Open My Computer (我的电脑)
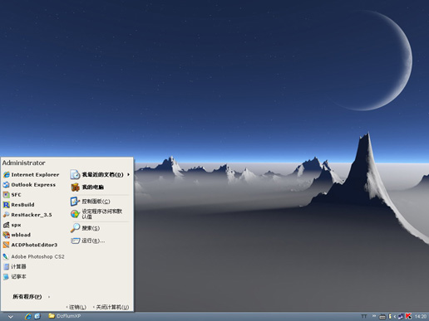 [x=87, y=187]
